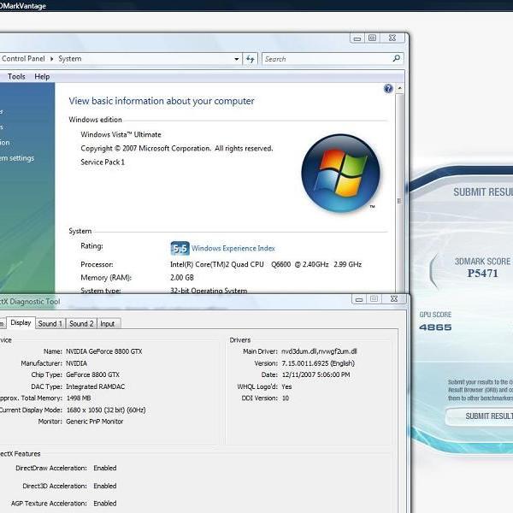Click 'View basic information about your computer' heading

pyautogui.click(x=162, y=101)
